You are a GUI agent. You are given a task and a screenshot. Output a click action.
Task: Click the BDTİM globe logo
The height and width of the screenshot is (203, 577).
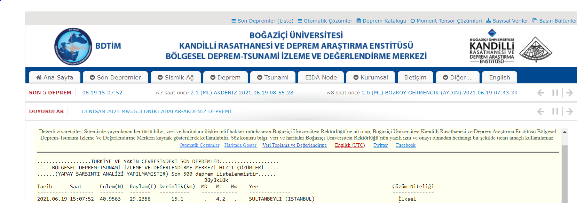[x=73, y=46]
